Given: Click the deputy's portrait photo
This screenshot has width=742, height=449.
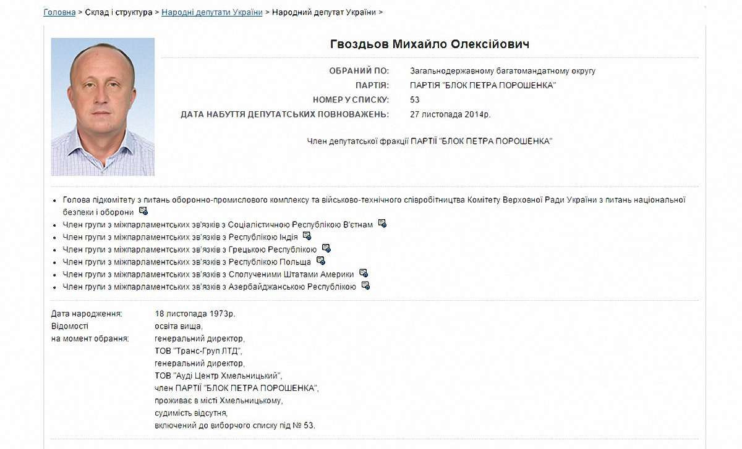Looking at the screenshot, I should click(103, 107).
